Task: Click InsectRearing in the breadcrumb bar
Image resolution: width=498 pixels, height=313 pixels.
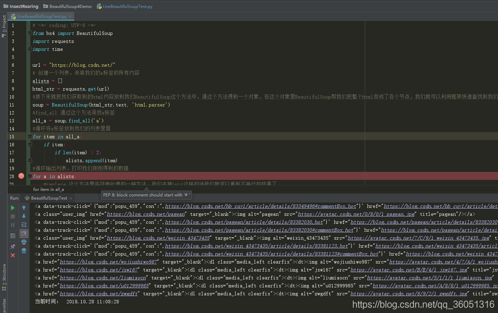Action: point(21,6)
